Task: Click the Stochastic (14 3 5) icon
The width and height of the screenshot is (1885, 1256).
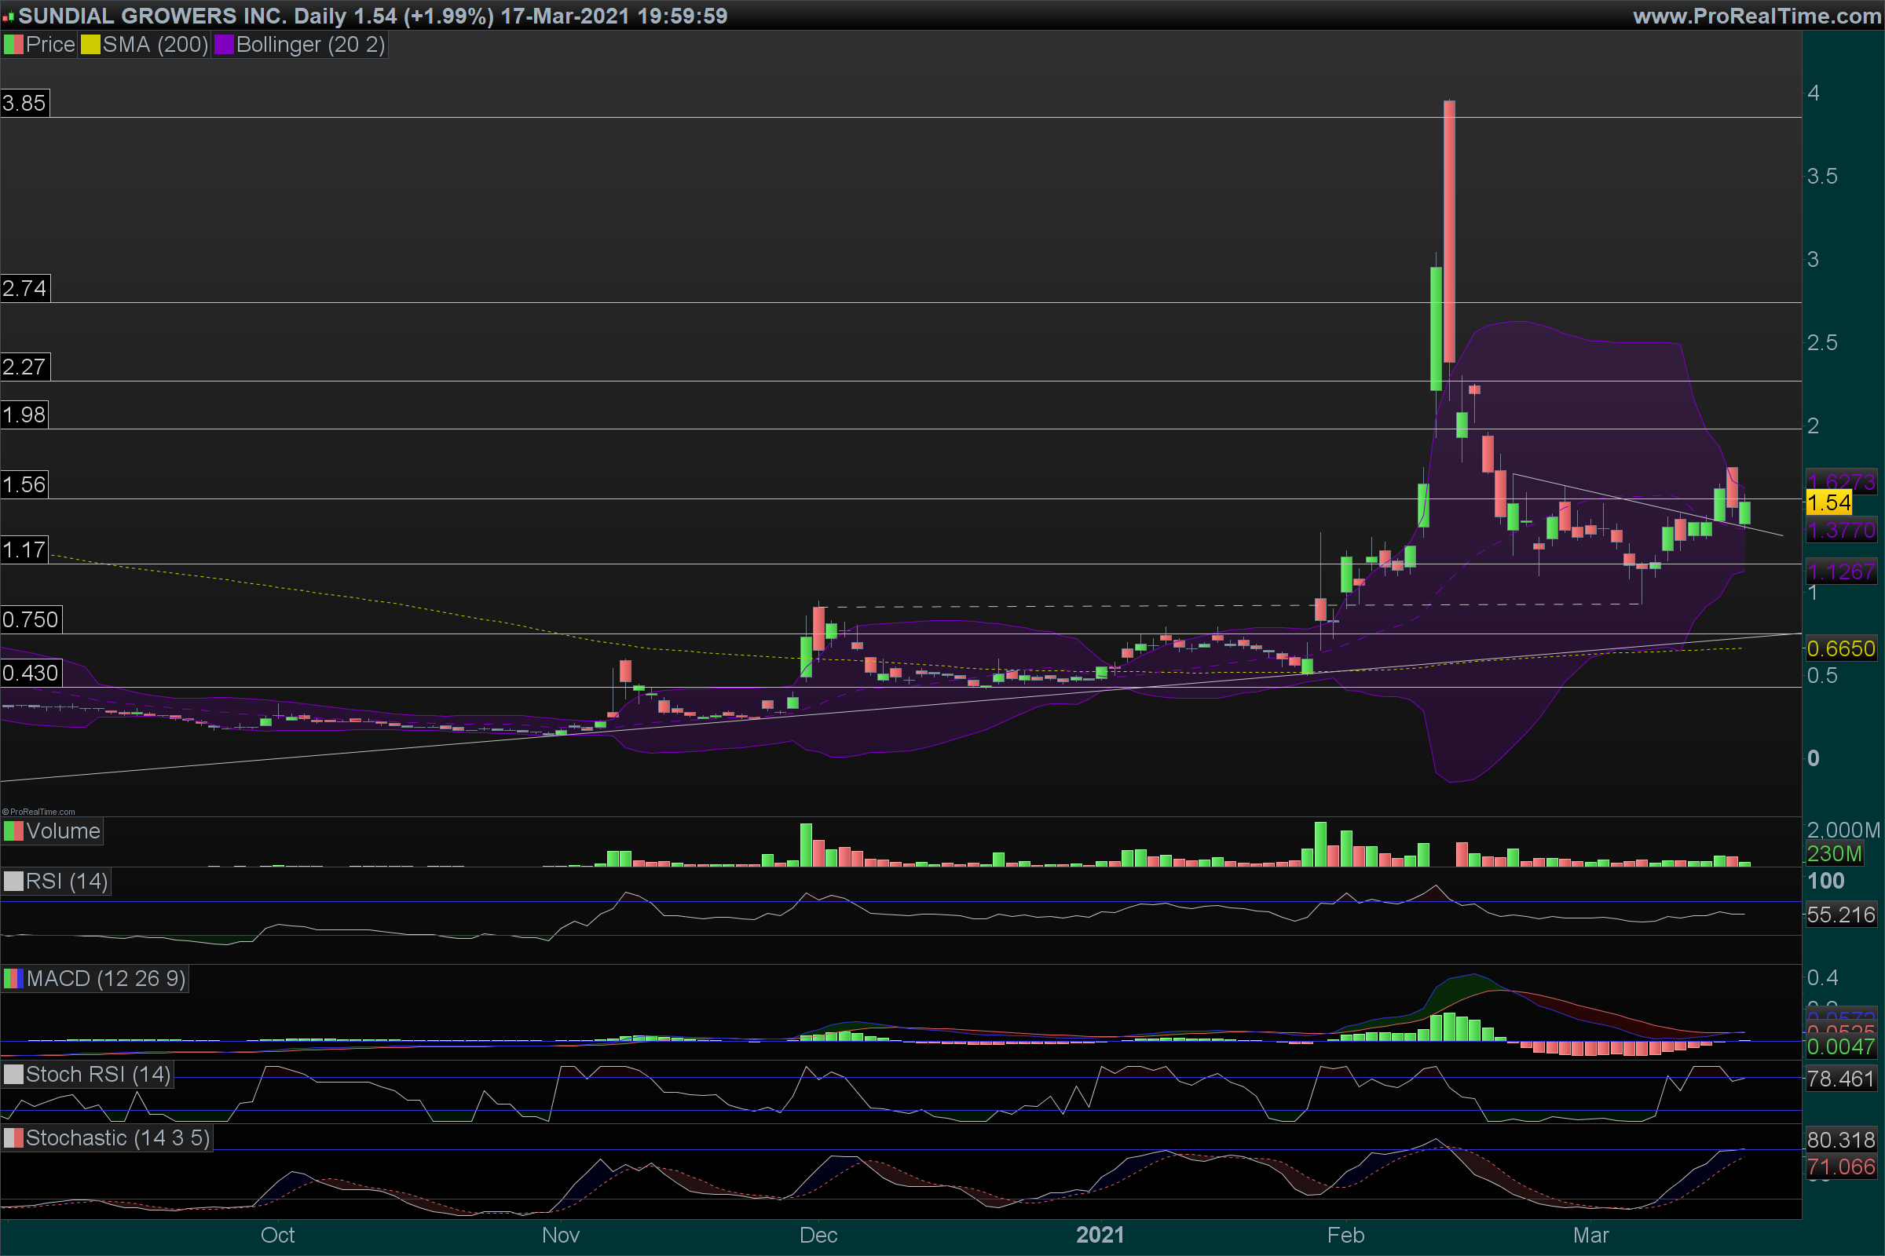Action: (13, 1138)
